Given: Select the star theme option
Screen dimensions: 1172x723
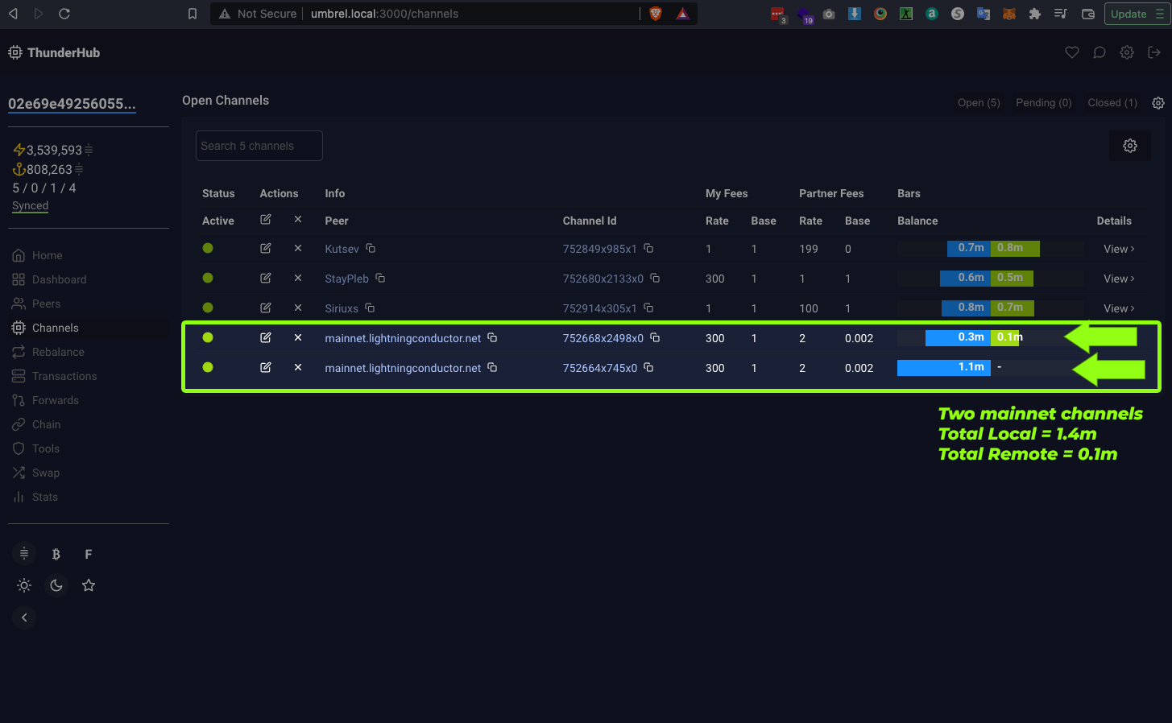Looking at the screenshot, I should 89,585.
